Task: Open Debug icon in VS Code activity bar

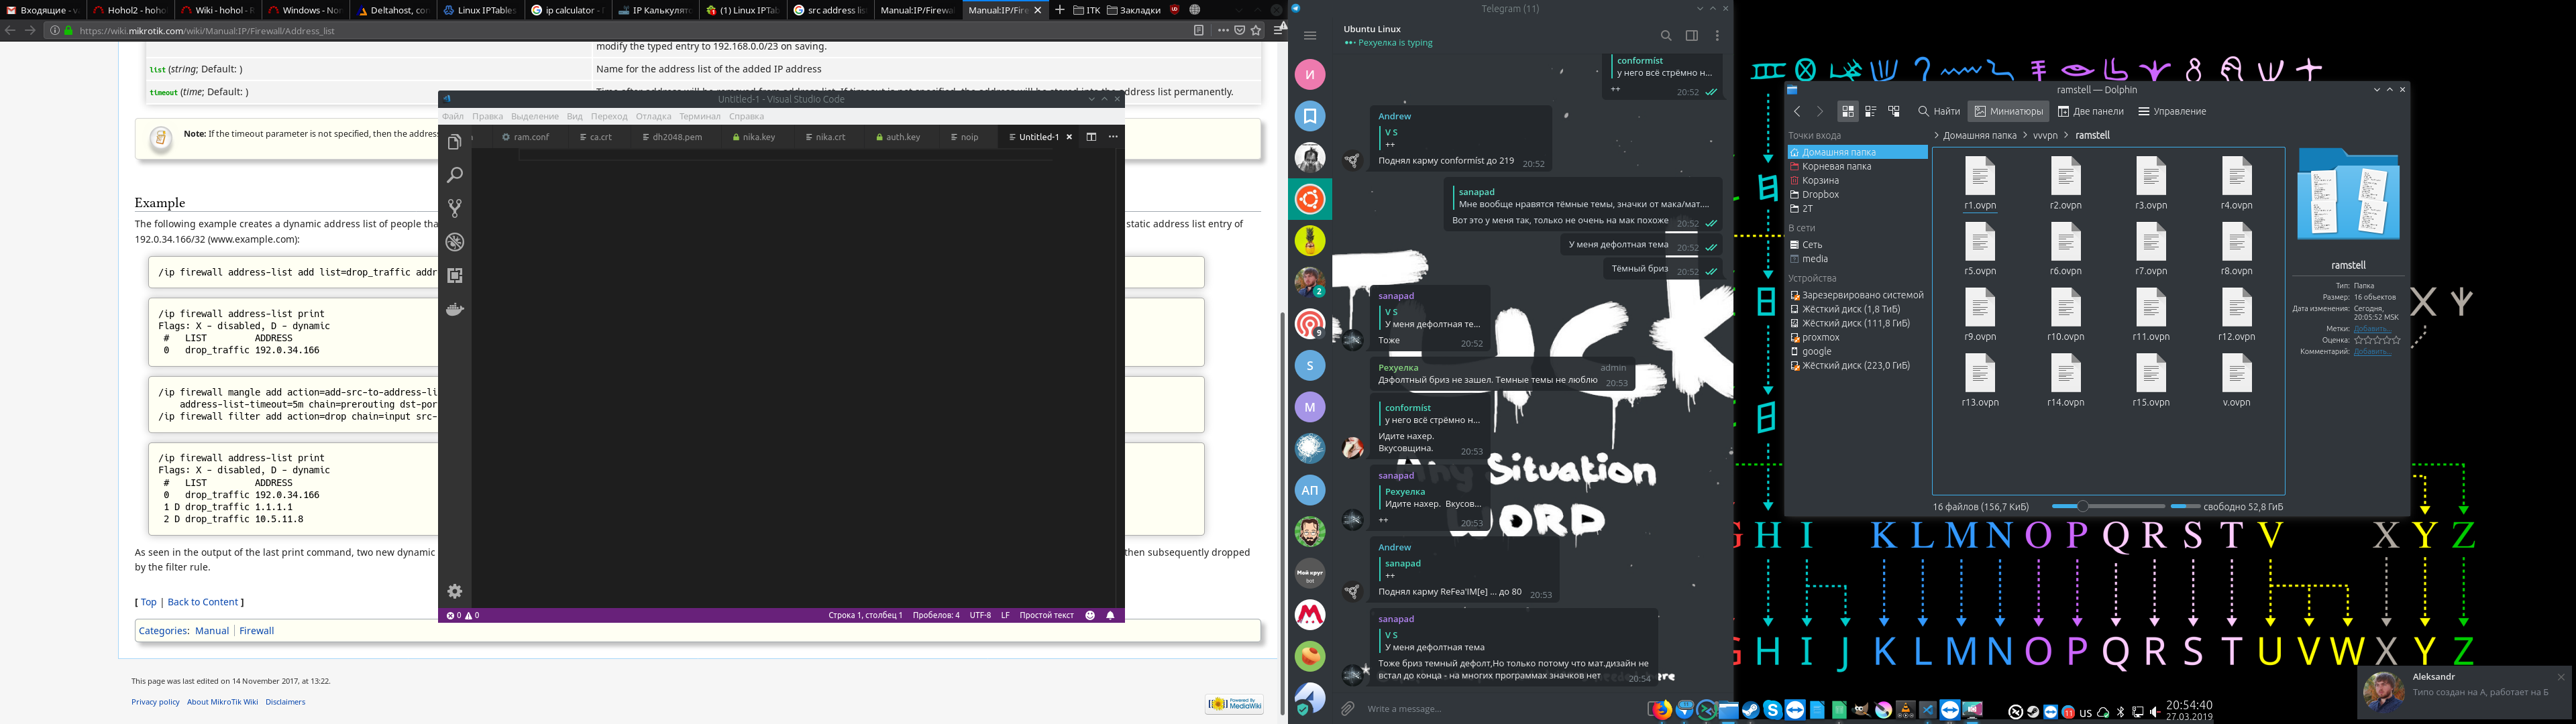Action: (454, 242)
